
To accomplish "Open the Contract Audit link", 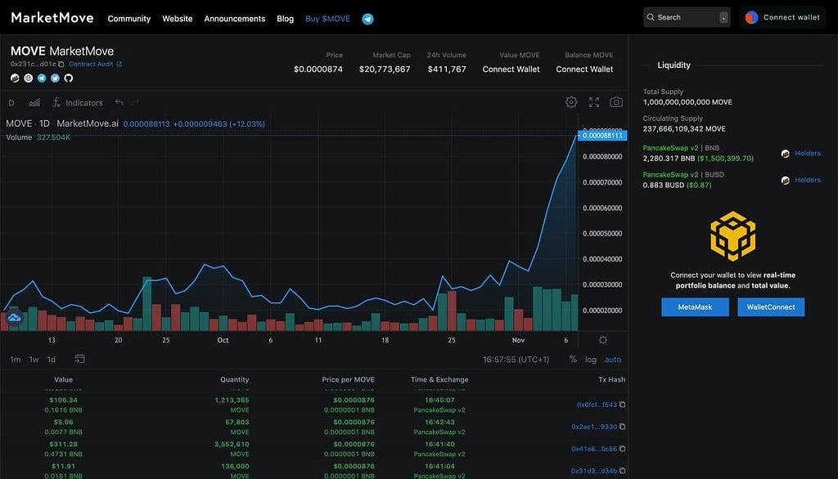I will point(91,64).
